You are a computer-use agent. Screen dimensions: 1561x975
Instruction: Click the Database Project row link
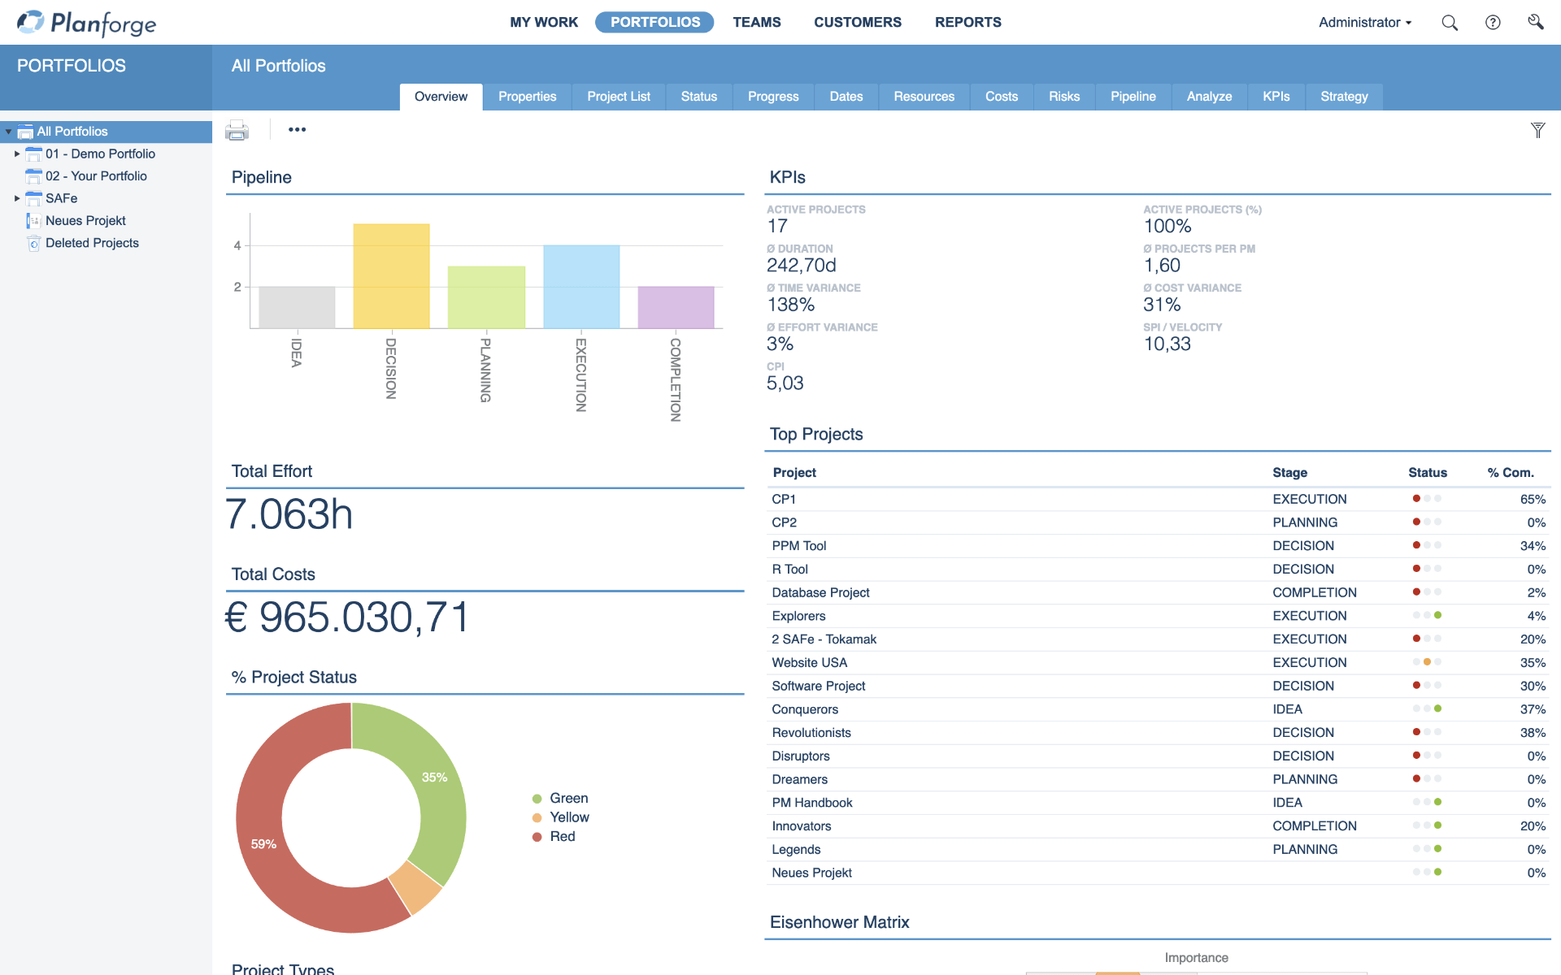coord(821,592)
